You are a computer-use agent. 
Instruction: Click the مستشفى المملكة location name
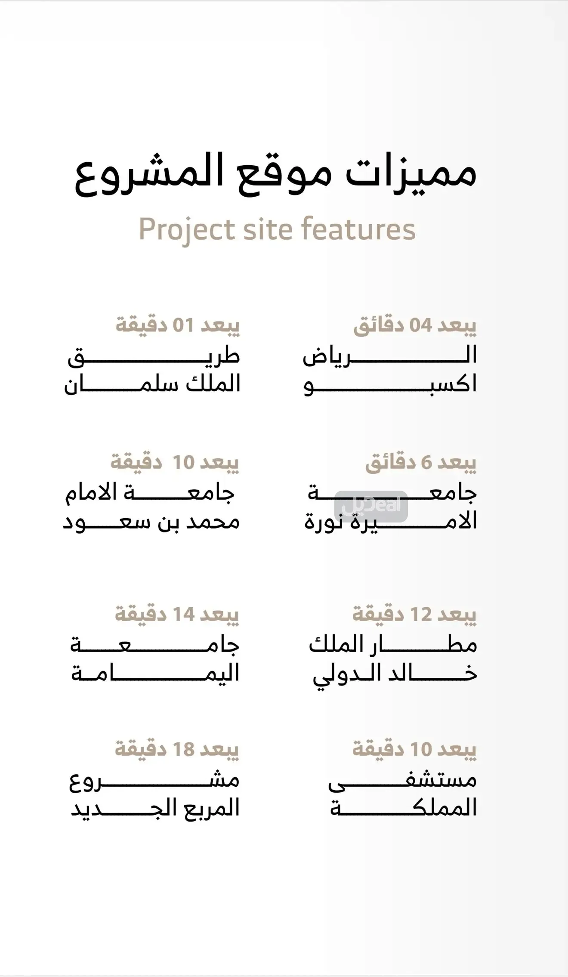point(403,794)
